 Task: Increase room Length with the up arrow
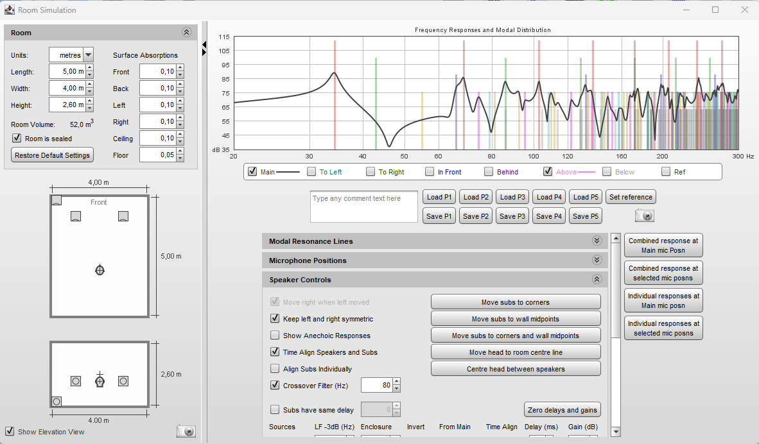[90, 68]
